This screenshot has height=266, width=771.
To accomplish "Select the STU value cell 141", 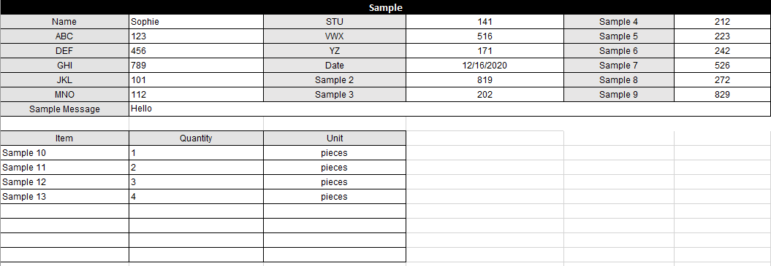I will [485, 22].
